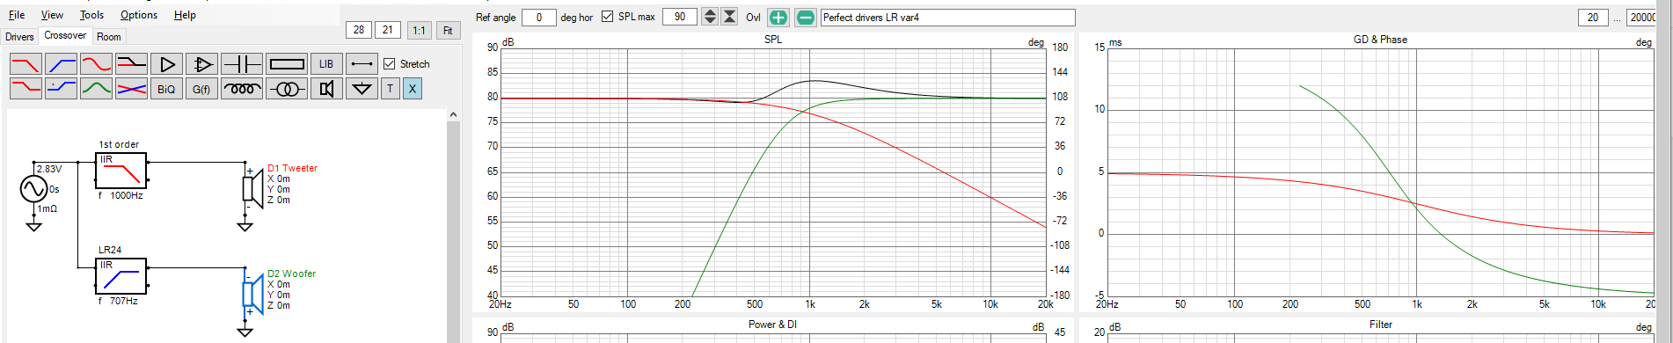
Task: Add a blue high-shelf filter block
Action: coord(61,89)
